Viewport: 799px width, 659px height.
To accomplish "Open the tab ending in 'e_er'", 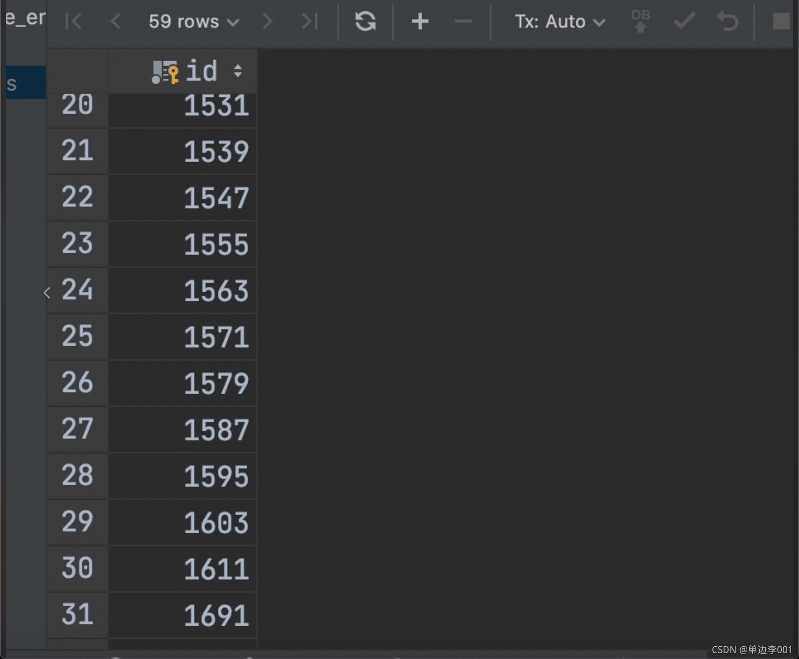I will 25,19.
